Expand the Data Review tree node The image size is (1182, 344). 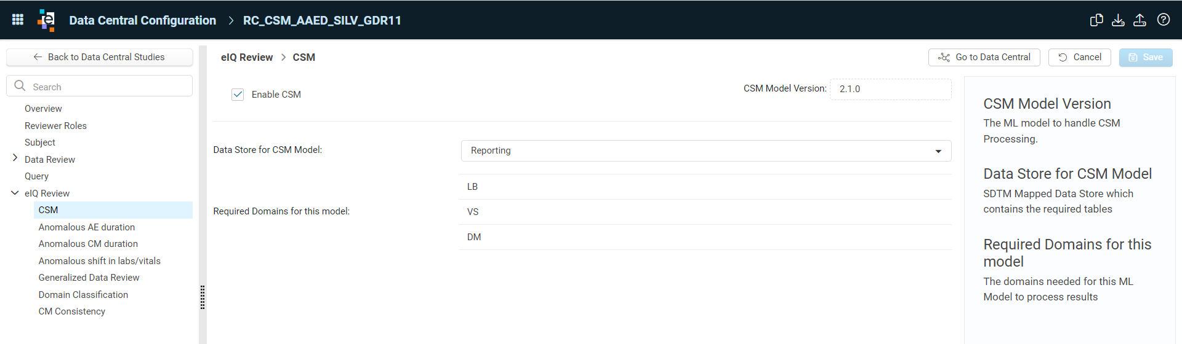[15, 158]
